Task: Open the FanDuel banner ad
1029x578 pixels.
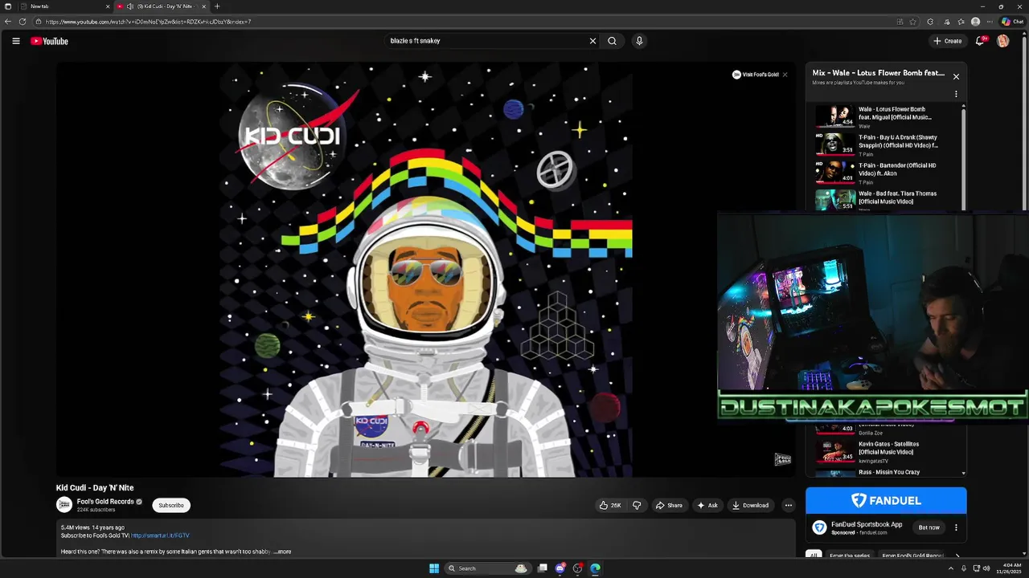Action: click(x=886, y=500)
